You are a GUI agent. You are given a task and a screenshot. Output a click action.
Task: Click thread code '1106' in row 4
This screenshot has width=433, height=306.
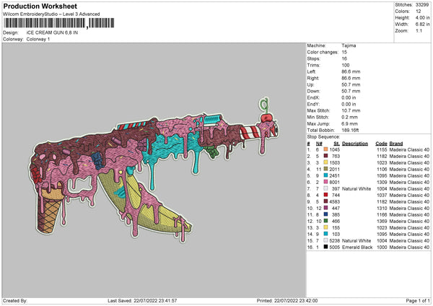tap(382, 169)
